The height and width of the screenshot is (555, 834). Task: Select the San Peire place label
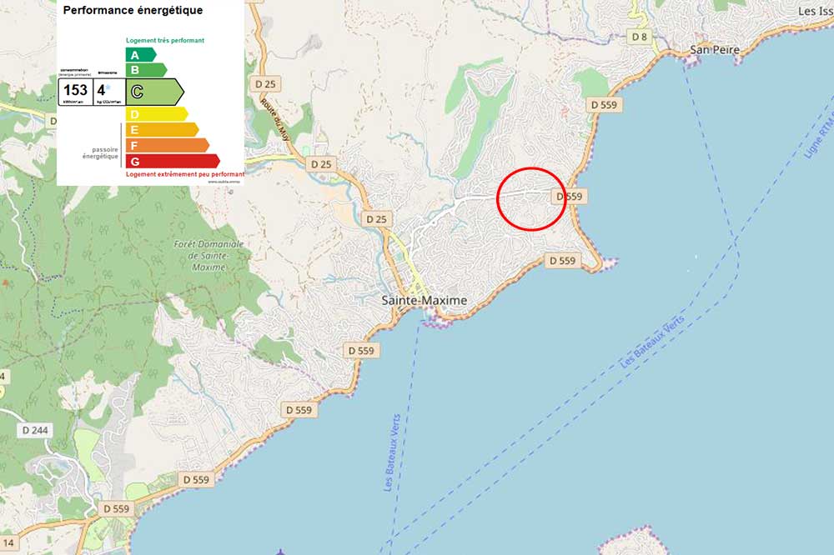[715, 50]
